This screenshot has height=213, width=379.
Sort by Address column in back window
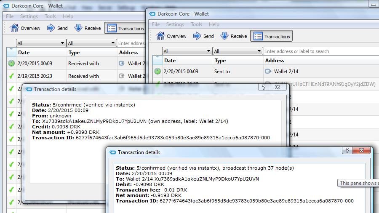131,52
